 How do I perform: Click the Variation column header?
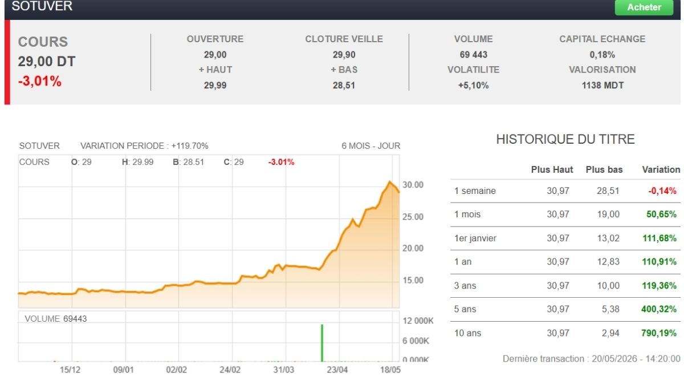point(661,169)
